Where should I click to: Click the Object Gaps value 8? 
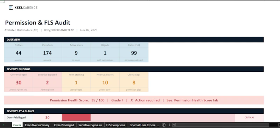134,83
